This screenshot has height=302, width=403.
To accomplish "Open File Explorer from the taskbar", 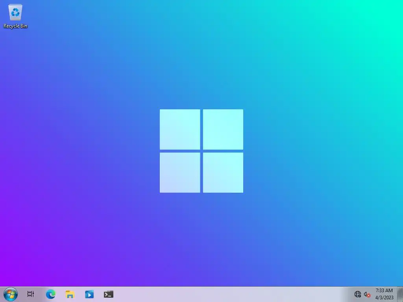I will click(x=70, y=294).
